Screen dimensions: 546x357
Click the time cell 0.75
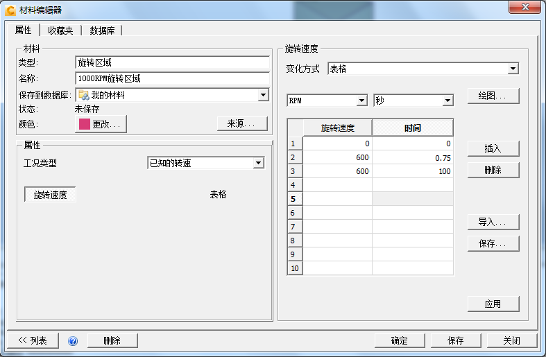click(413, 157)
